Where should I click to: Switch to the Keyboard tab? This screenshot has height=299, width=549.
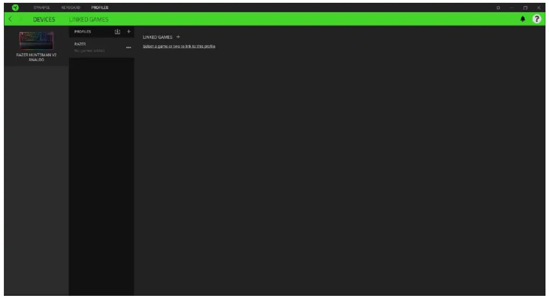71,7
